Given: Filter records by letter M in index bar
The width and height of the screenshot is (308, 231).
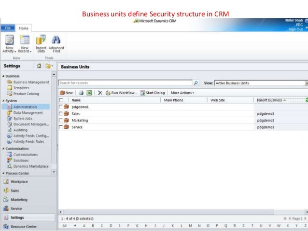Looking at the screenshot, I should 190,226.
